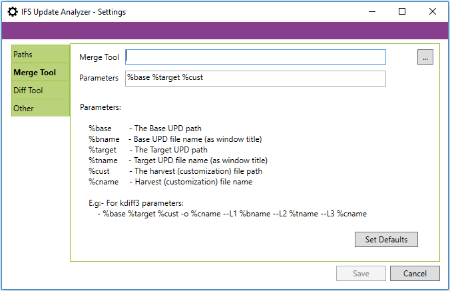Click the 'Parameters:' heading text
Image resolution: width=450 pixels, height=291 pixels.
pyautogui.click(x=101, y=107)
